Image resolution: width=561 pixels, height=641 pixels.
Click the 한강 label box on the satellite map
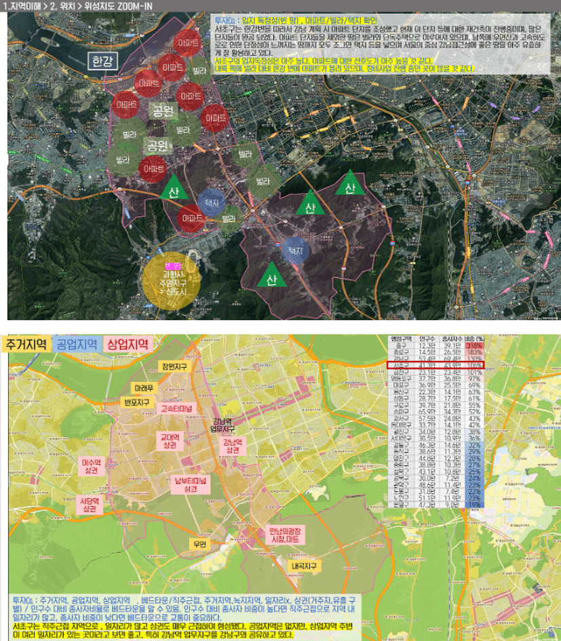coord(102,61)
